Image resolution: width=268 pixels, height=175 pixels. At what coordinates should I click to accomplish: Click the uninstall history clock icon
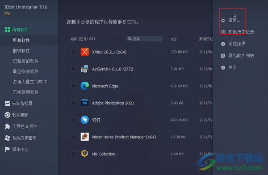pyautogui.click(x=223, y=32)
